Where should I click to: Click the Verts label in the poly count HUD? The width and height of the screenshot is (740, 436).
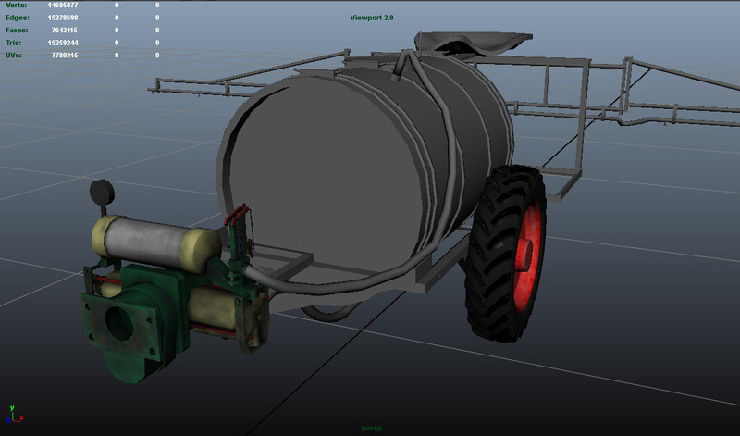click(18, 6)
